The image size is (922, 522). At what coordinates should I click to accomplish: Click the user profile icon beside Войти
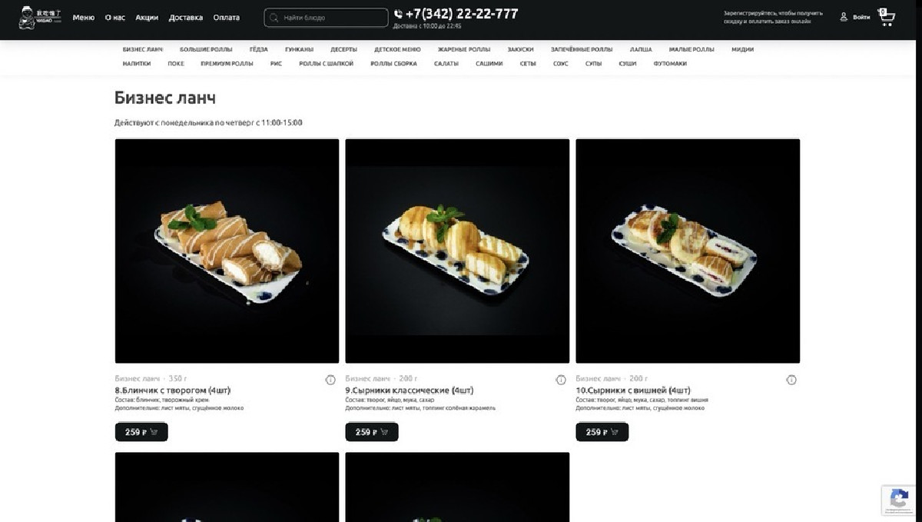(844, 17)
